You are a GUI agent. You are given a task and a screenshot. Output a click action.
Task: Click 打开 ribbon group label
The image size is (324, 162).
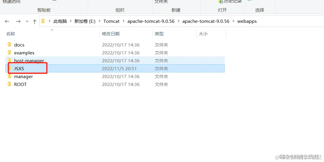coord(222,10)
